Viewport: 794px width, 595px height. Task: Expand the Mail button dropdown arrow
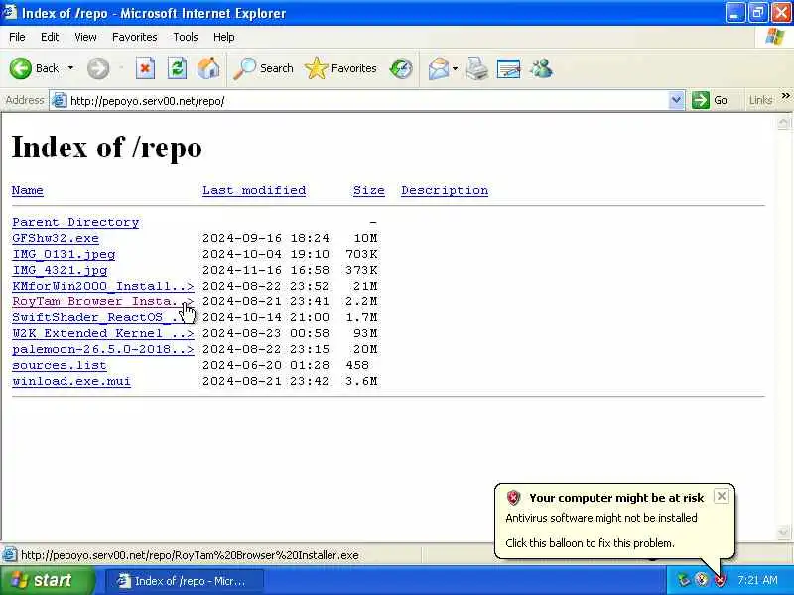[x=455, y=68]
